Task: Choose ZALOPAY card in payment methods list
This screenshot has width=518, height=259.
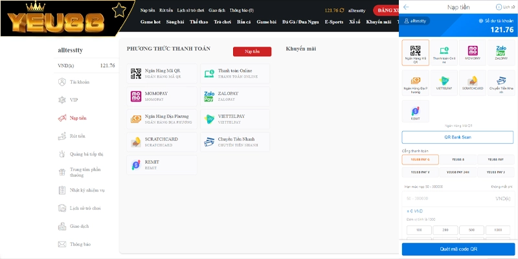Action: pos(235,96)
